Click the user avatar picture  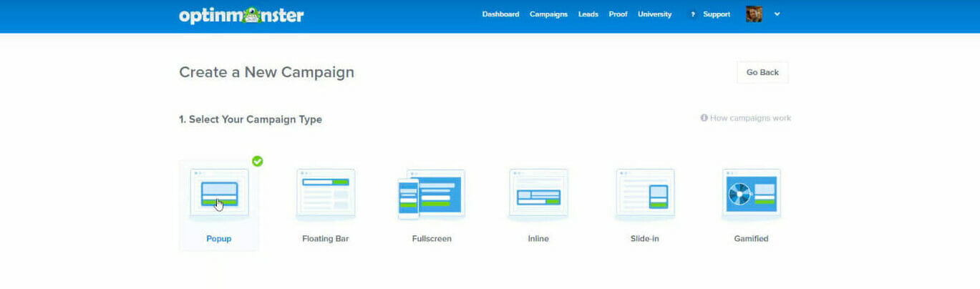point(754,14)
